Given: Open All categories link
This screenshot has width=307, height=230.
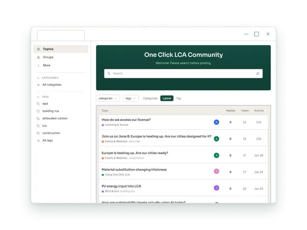Looking at the screenshot, I should coord(52,85).
